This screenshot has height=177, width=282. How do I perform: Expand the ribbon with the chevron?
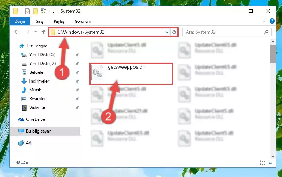point(264,21)
